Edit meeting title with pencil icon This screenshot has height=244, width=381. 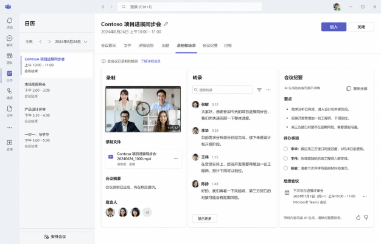166,24
